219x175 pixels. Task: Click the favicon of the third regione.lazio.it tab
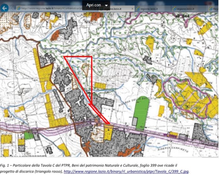[175, 9]
